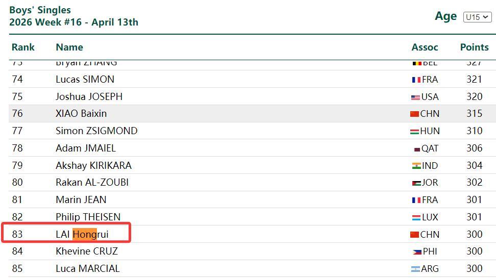Screen dimensions: 496x278
Task: Click the Qatar flag icon
Action: pos(416,149)
